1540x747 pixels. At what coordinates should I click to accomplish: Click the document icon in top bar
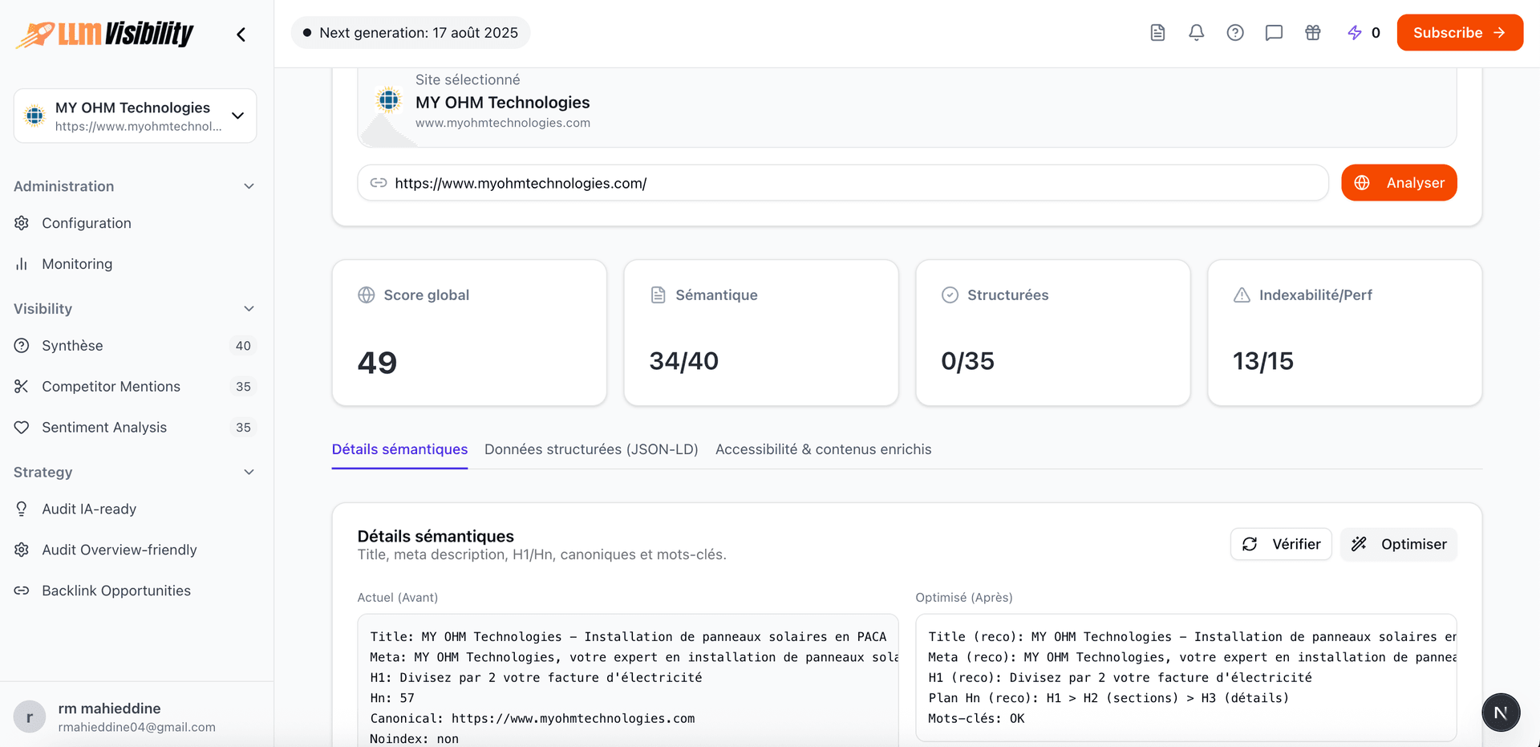[x=1157, y=33]
